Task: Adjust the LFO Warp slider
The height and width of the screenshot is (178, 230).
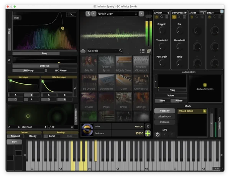Action: pos(28,71)
